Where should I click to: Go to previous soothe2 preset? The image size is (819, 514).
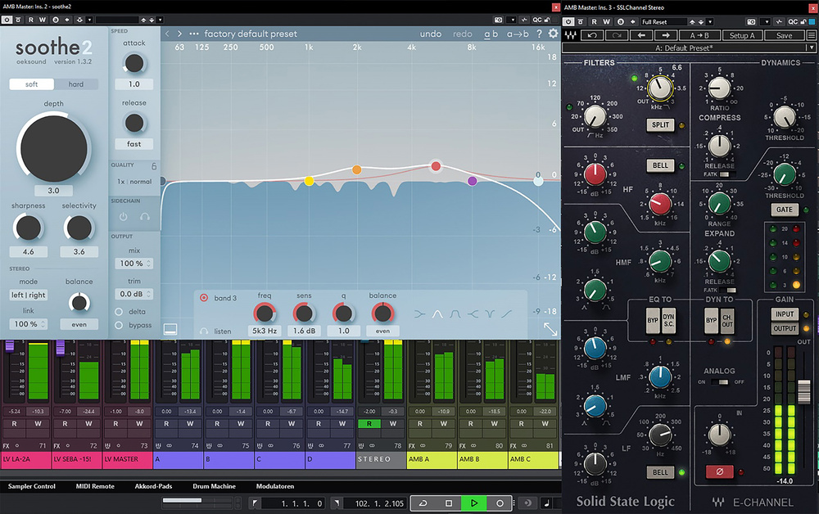(167, 34)
